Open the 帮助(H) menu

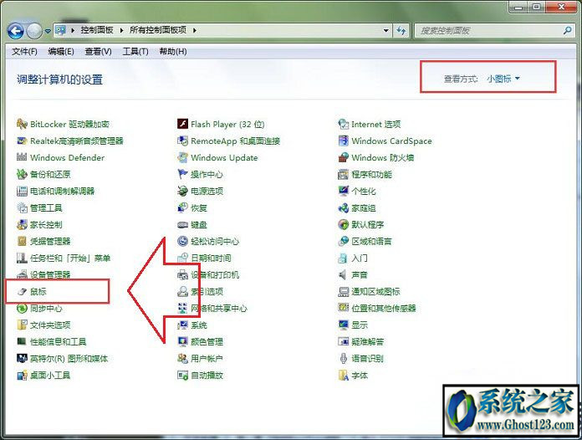click(173, 52)
